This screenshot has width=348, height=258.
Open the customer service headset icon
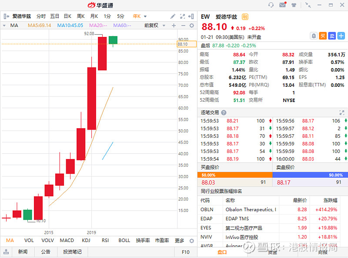coord(271,5)
